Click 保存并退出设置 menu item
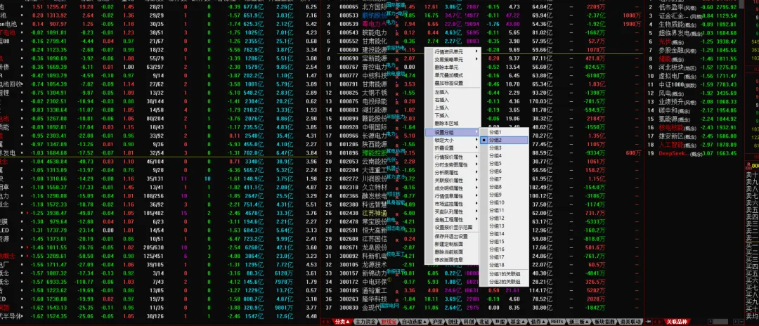 (453, 236)
